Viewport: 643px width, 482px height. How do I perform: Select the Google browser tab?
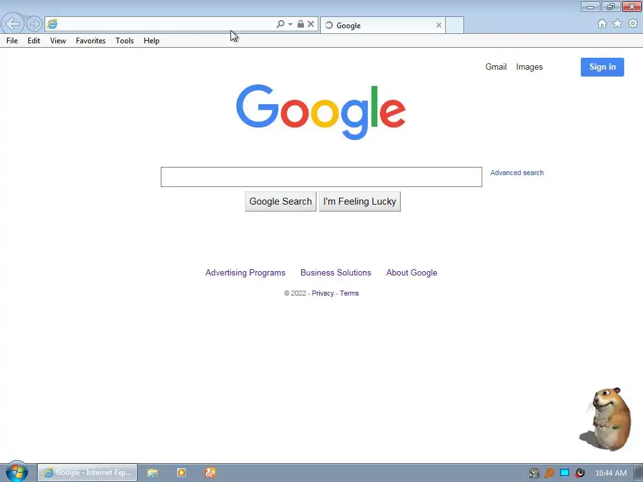[x=382, y=25]
